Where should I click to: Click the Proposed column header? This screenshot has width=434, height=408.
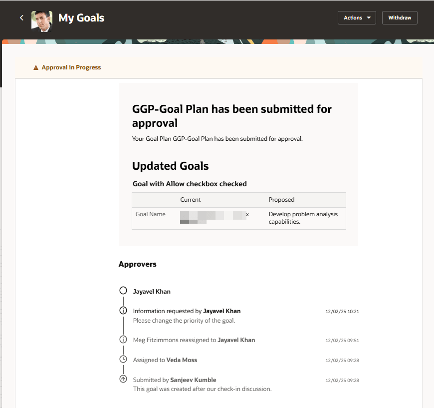coord(281,200)
